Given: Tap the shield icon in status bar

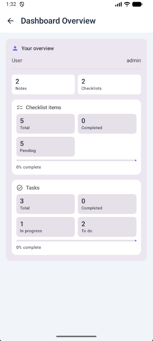Looking at the screenshot, I should [22, 4].
